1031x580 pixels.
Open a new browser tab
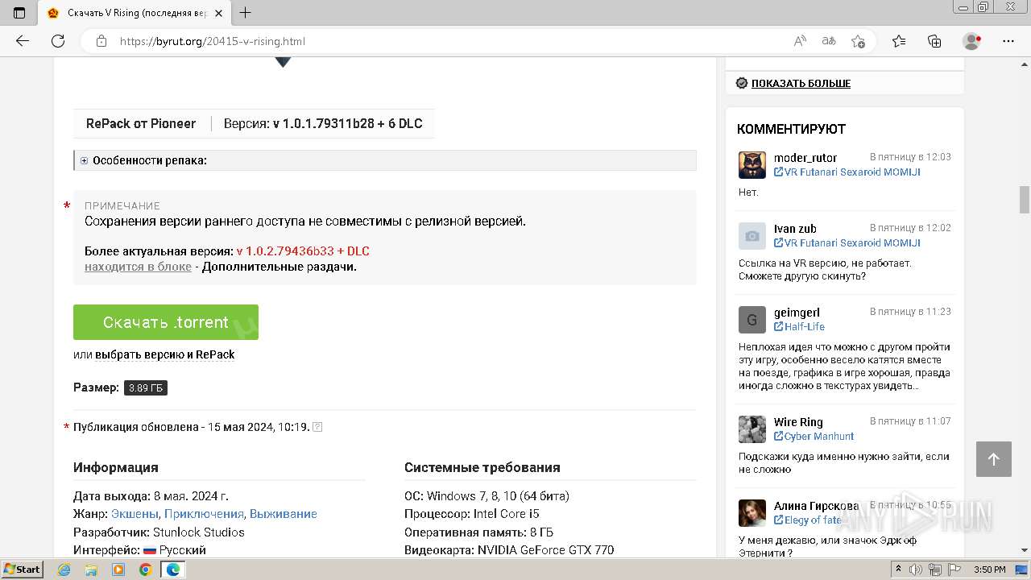pyautogui.click(x=246, y=13)
